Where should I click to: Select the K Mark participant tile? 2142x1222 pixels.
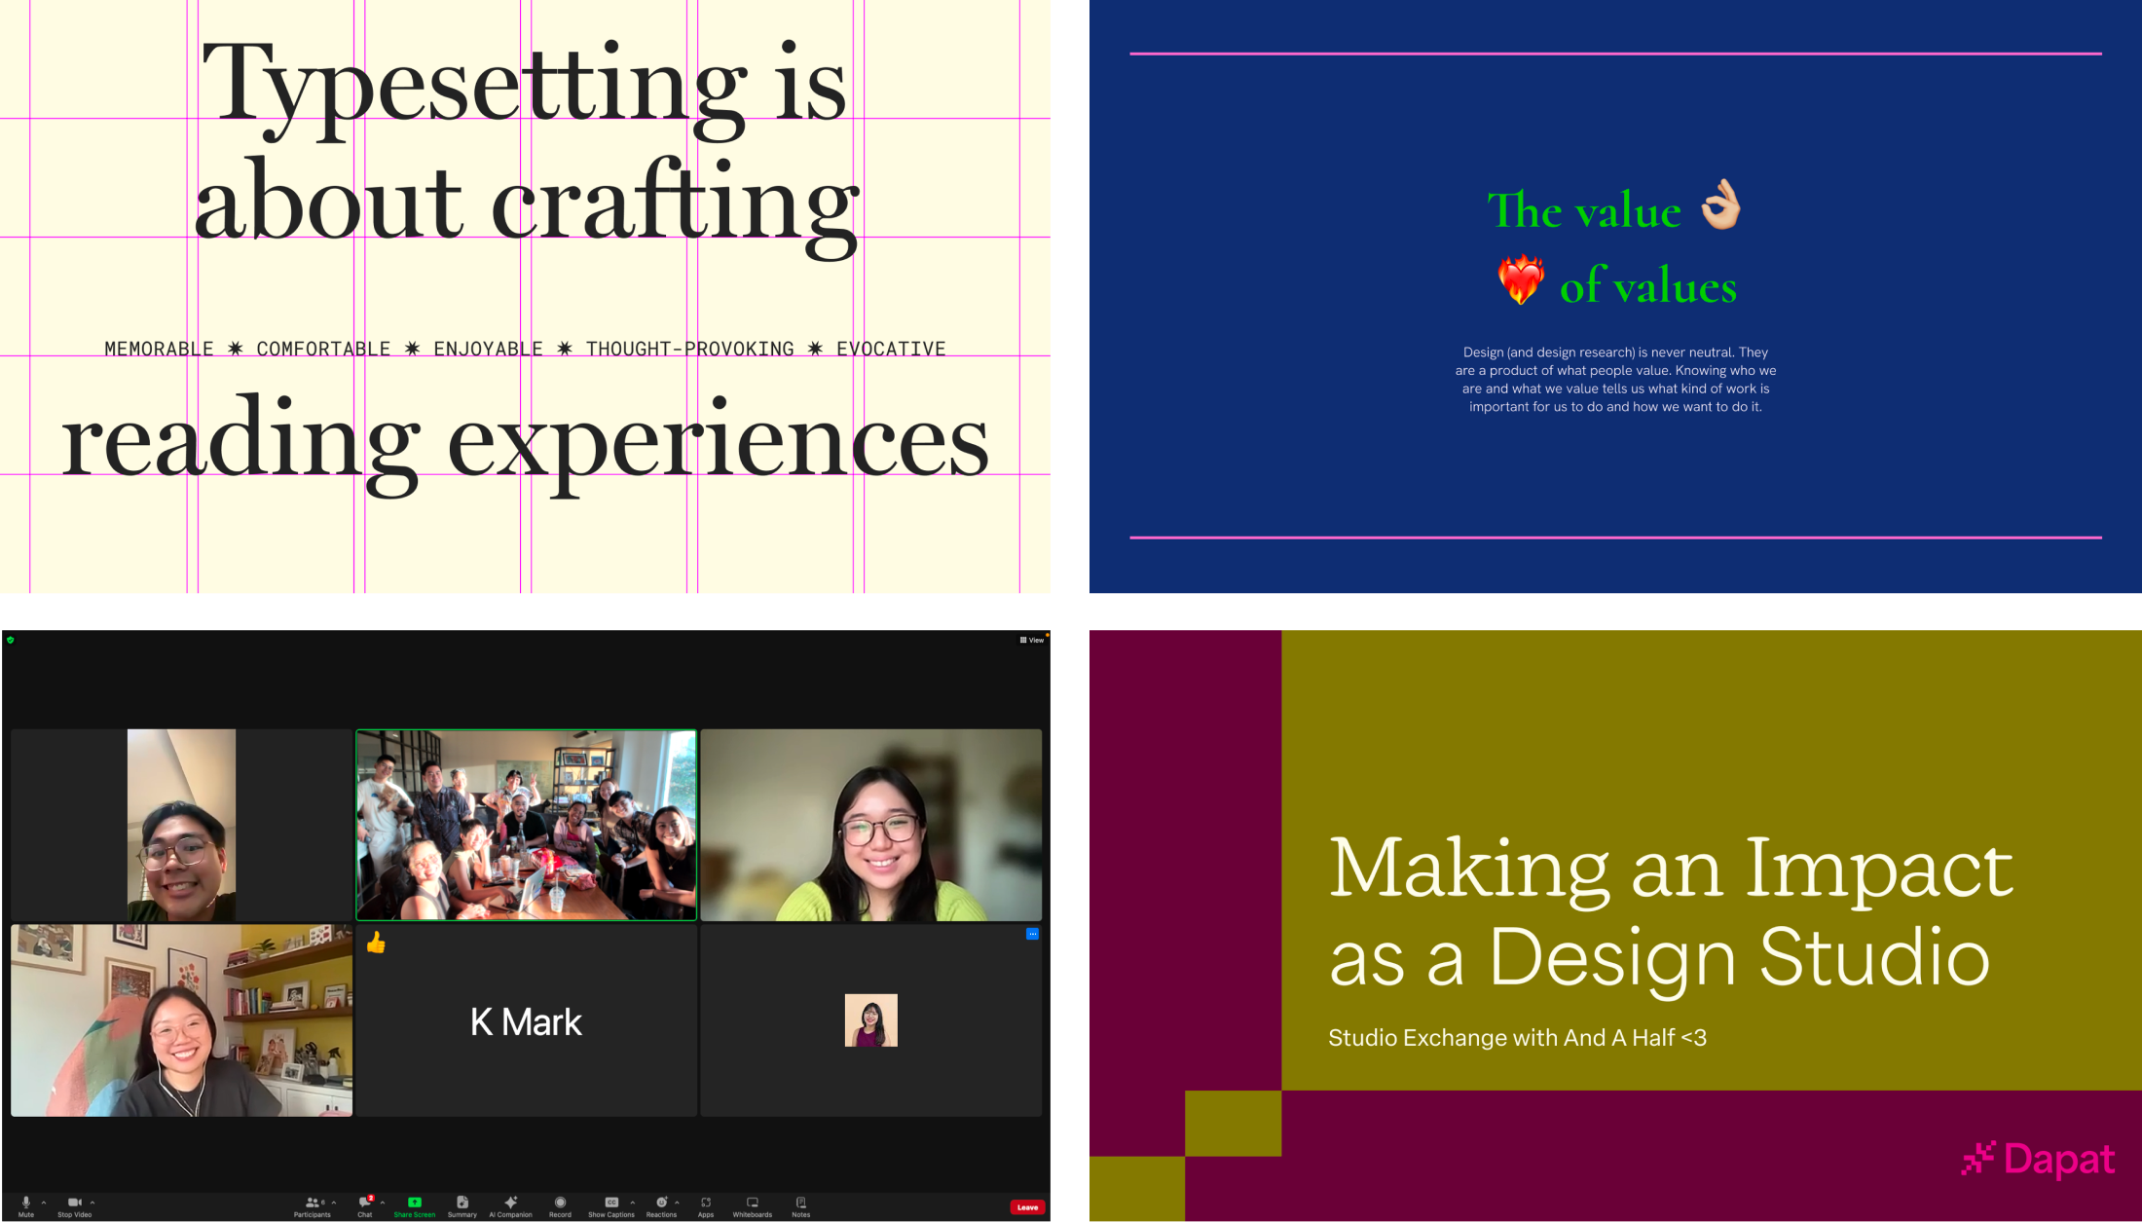(526, 1020)
